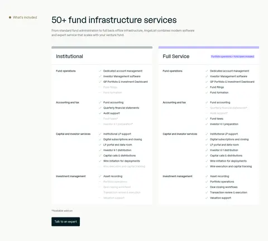
Task: Click Capital and investor services label under Institutional
Action: pos(73,134)
